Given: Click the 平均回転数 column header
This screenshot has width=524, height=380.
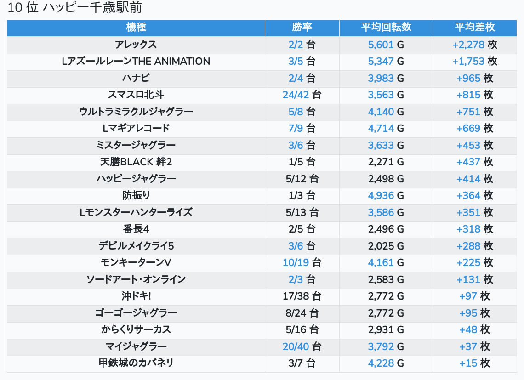Looking at the screenshot, I should click(386, 28).
